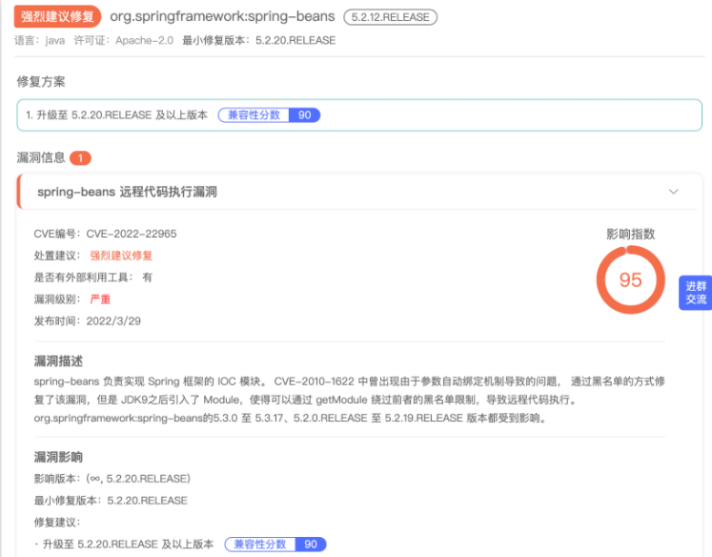Click 是否有外部利用工具 有 row
Viewport: 712px width, 557px height.
click(x=93, y=278)
